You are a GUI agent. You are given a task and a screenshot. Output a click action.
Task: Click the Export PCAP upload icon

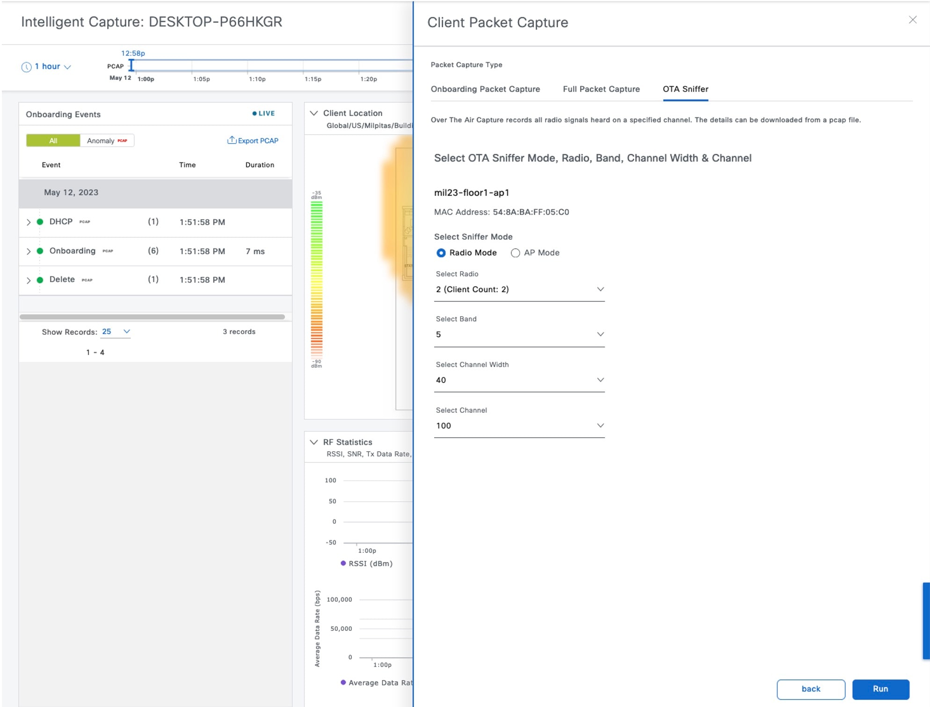tap(231, 140)
